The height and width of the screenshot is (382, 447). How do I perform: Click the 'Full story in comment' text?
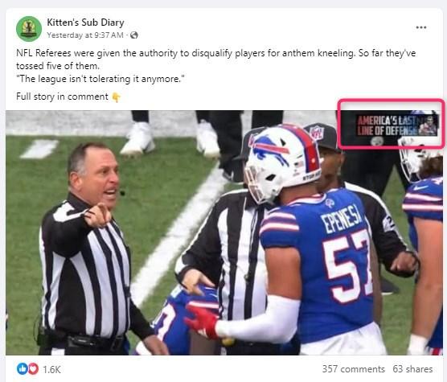(62, 97)
